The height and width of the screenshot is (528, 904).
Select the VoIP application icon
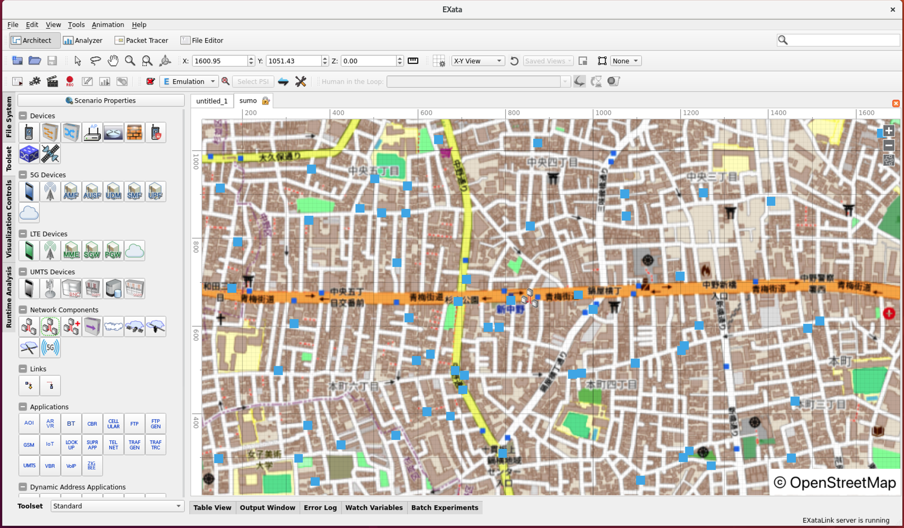click(71, 466)
